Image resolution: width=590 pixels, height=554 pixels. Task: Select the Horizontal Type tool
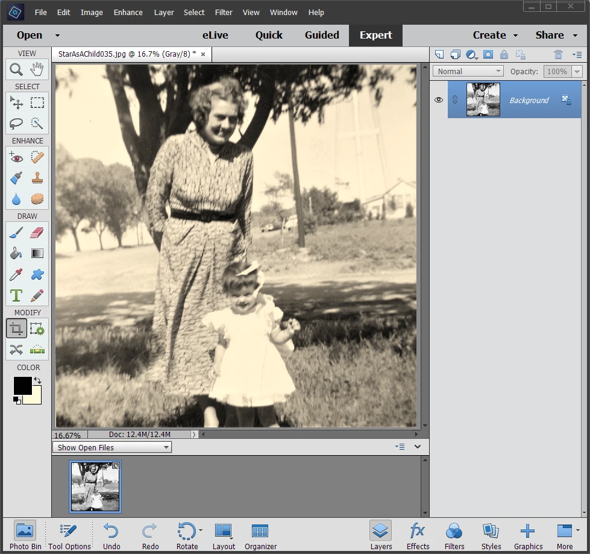coord(16,295)
